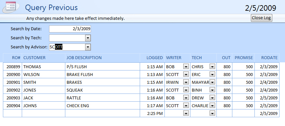This screenshot has width=285, height=126.
Task: Select RO number 200899 cell
Action: coord(13,67)
